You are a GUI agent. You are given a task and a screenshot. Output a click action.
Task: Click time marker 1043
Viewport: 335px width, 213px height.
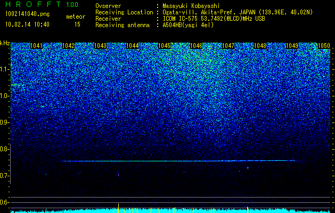pos(101,46)
